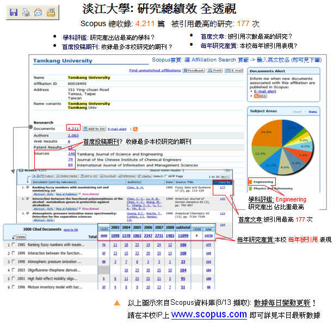333x325 pixels.
Task: Click the printer icon in top toolbar
Action: tap(26, 13)
